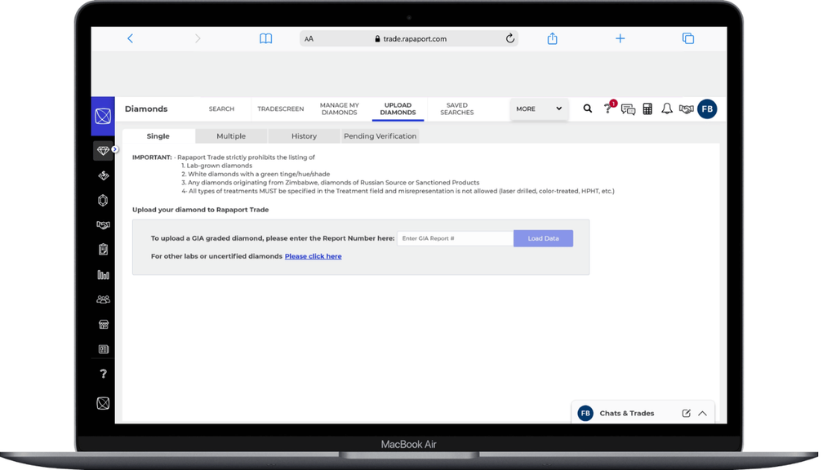Open the top-bar search magnifier
Screen dimensions: 836x470
pos(588,109)
